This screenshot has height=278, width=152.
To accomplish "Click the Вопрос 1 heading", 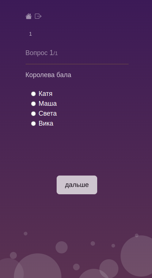I will 39,53.
